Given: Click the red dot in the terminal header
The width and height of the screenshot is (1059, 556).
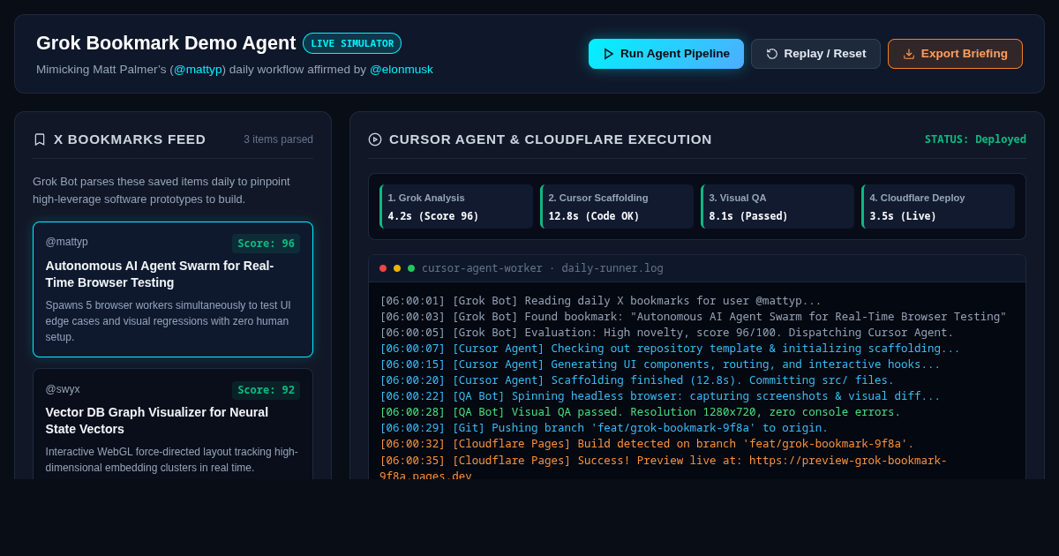Looking at the screenshot, I should 383,268.
